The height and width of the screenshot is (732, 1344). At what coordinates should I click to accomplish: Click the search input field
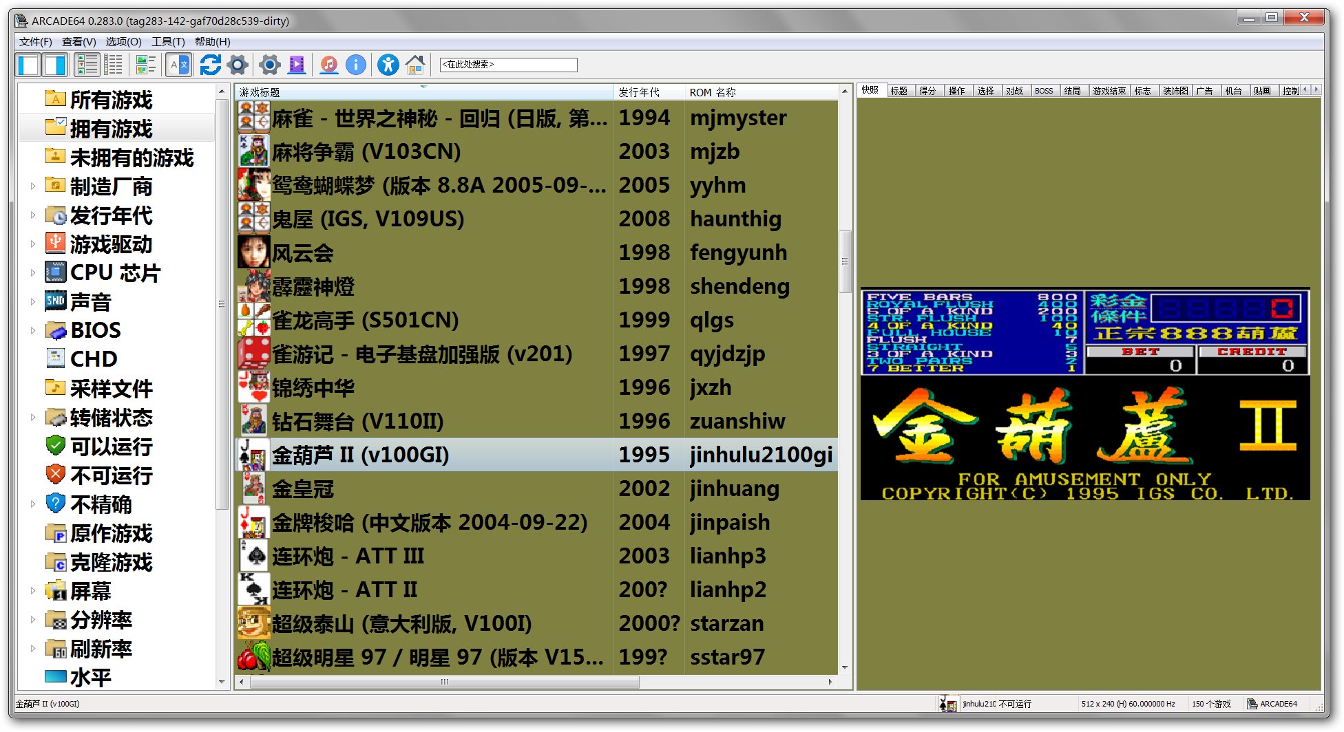coord(508,65)
